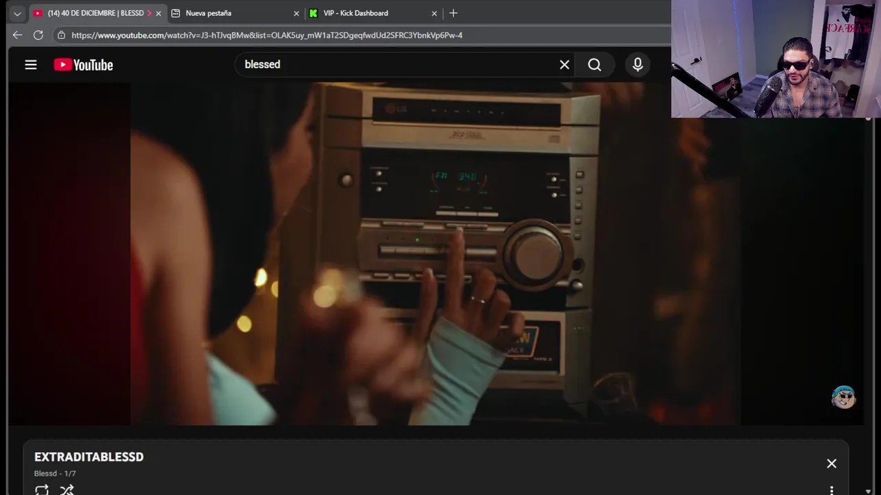Close the Nueva pestaña tab
The image size is (881, 495).
[297, 13]
